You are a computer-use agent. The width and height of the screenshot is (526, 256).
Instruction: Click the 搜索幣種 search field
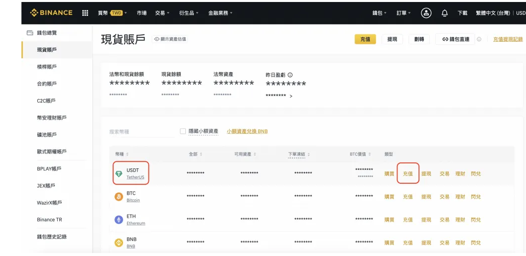click(142, 131)
